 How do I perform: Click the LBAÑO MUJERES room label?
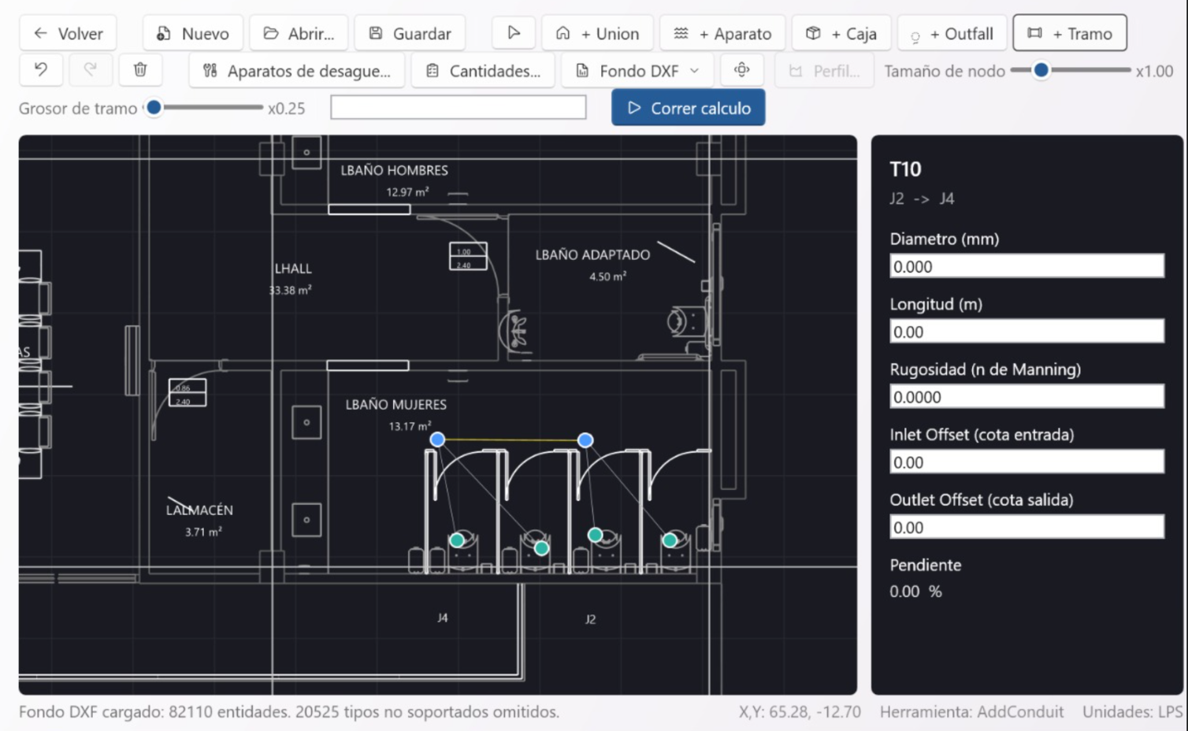[x=395, y=405]
